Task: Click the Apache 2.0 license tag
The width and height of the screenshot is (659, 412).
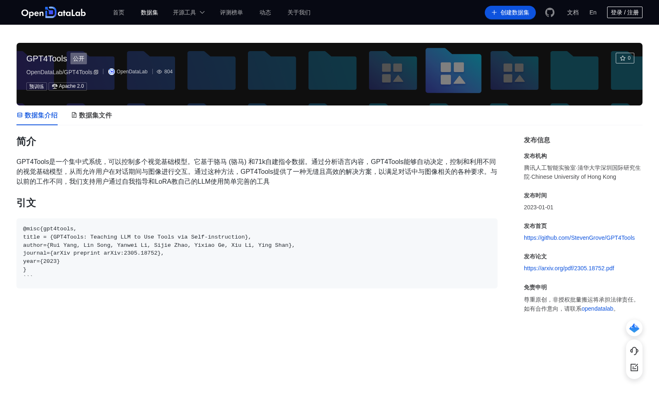Action: 68,87
